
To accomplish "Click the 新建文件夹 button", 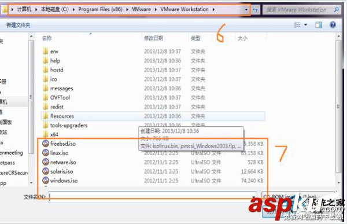I will click(x=19, y=25).
